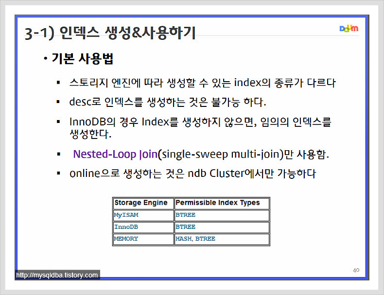The width and height of the screenshot is (384, 295).
Task: Open the mysqldba.tistory.com URL link
Action: 57,275
